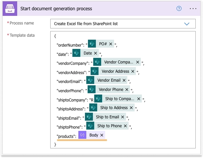Screen dimensions: 203x158
Task: Remove the PO# dynamic content token
Action: coord(110,44)
